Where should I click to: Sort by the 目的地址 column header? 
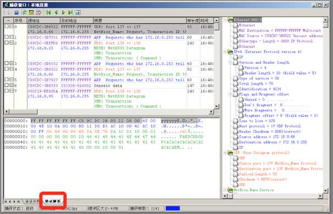(x=77, y=21)
